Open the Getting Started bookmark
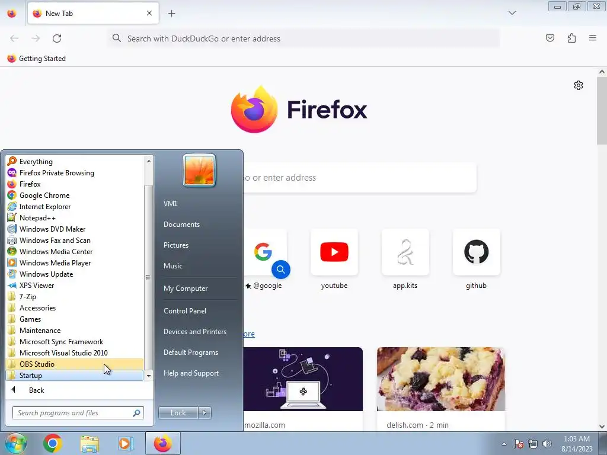607x455 pixels. [x=37, y=59]
